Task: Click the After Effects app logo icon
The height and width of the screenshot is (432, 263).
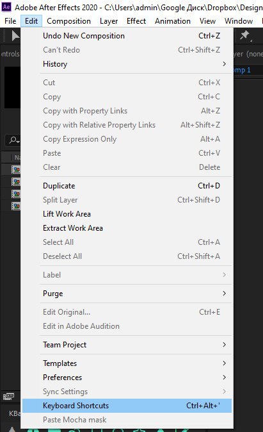Action: (6, 6)
